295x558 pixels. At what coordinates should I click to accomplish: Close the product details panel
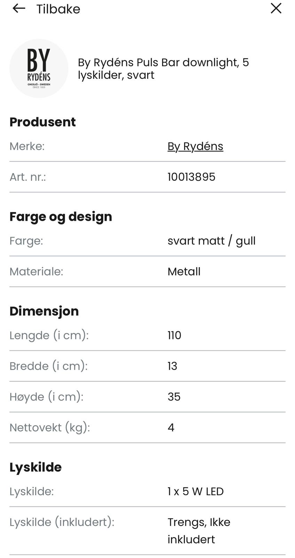(276, 8)
